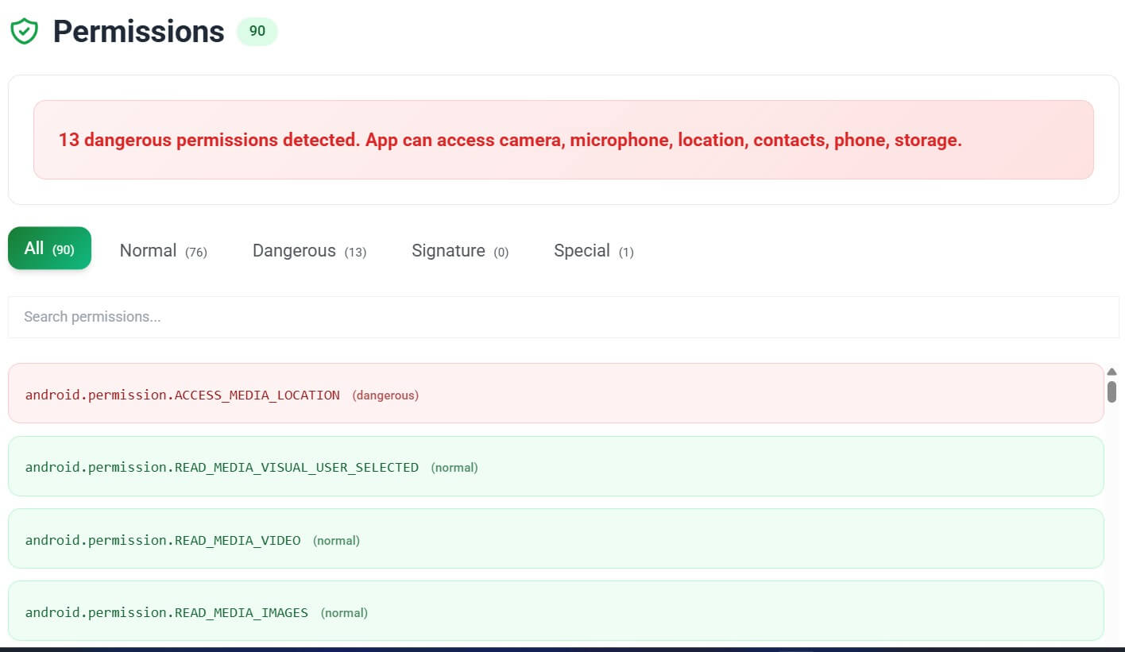
Task: Select the "All (90)" filter tab
Action: click(x=49, y=248)
